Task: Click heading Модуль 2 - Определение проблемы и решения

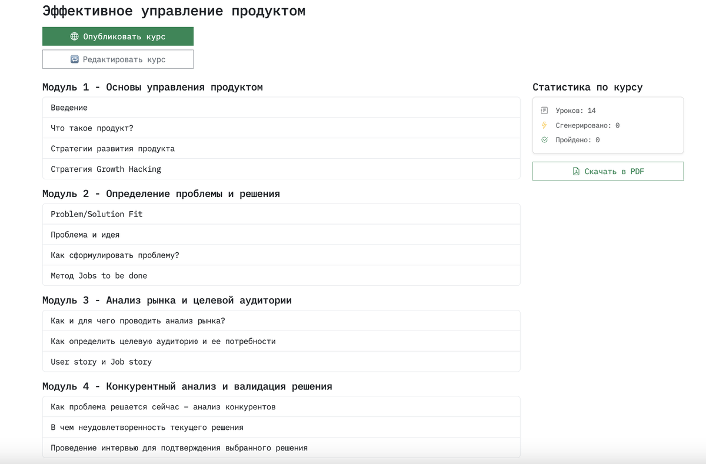Action: coord(161,193)
